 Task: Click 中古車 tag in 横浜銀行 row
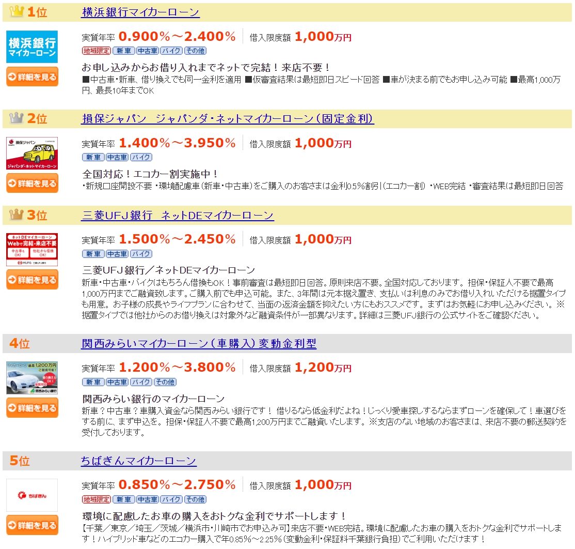[x=148, y=51]
